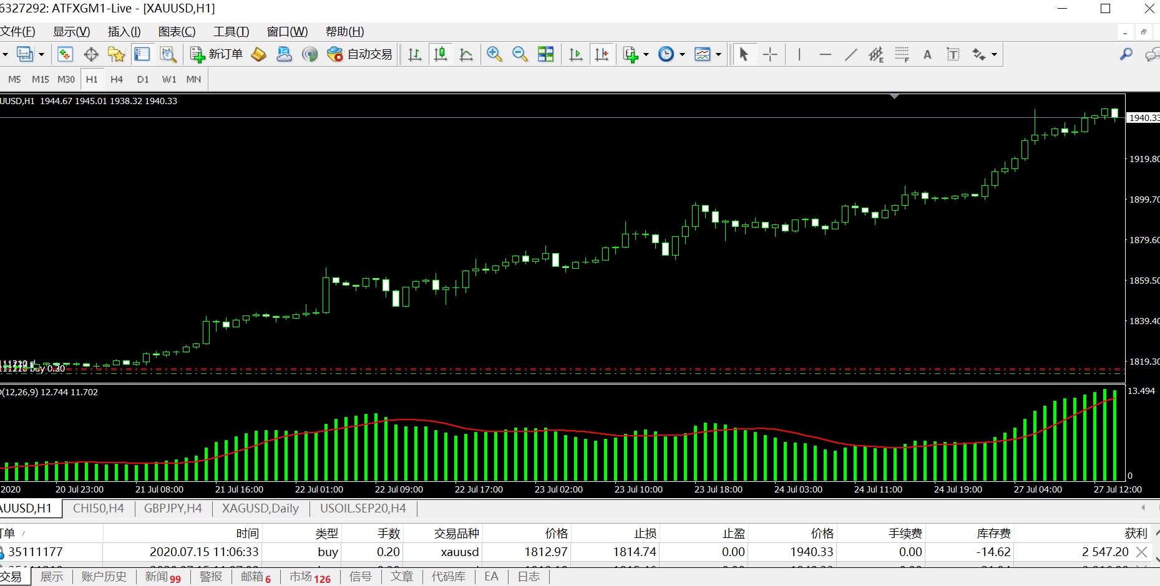Select the Fibonacci retracement tool
Viewport: 1160px width, 586px height.
pyautogui.click(x=902, y=54)
